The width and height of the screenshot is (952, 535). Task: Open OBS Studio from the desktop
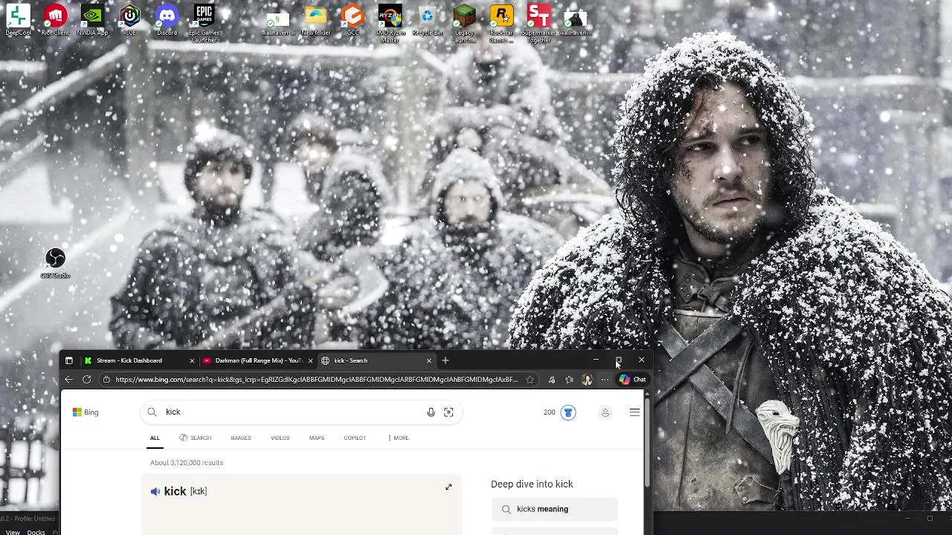click(55, 263)
